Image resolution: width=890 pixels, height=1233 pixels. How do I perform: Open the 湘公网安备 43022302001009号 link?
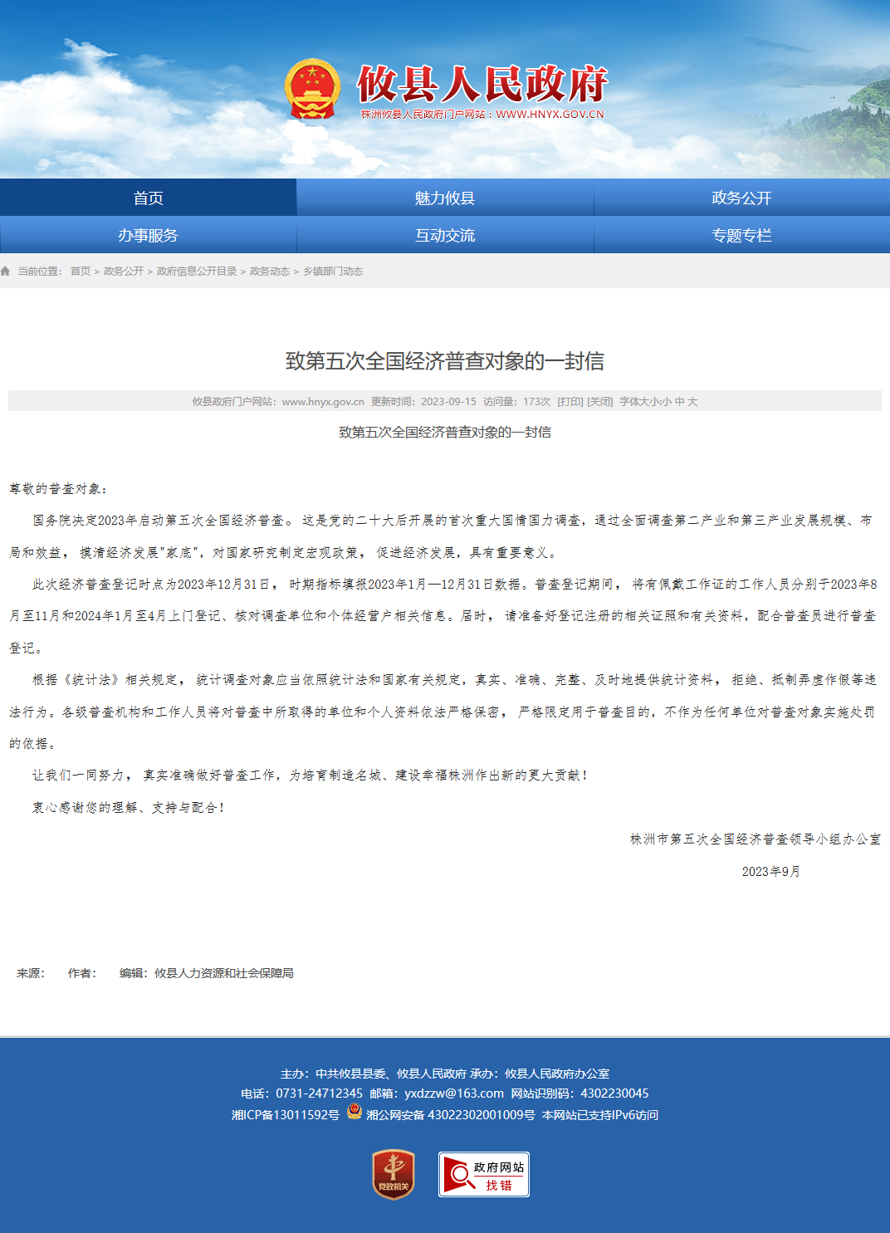[x=451, y=1115]
